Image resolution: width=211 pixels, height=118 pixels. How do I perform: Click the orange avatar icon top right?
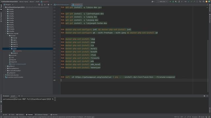(x=206, y=2)
